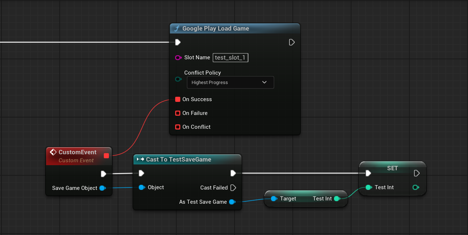Screen dimensions: 468x235
Task: Click the As Test Save Game output pin
Action: [232, 202]
